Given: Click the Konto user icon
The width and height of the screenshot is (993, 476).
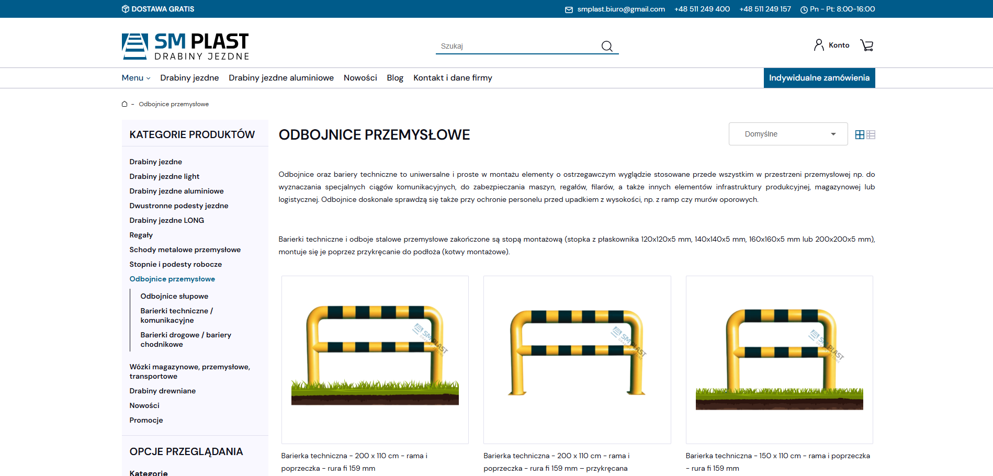Looking at the screenshot, I should coord(818,45).
